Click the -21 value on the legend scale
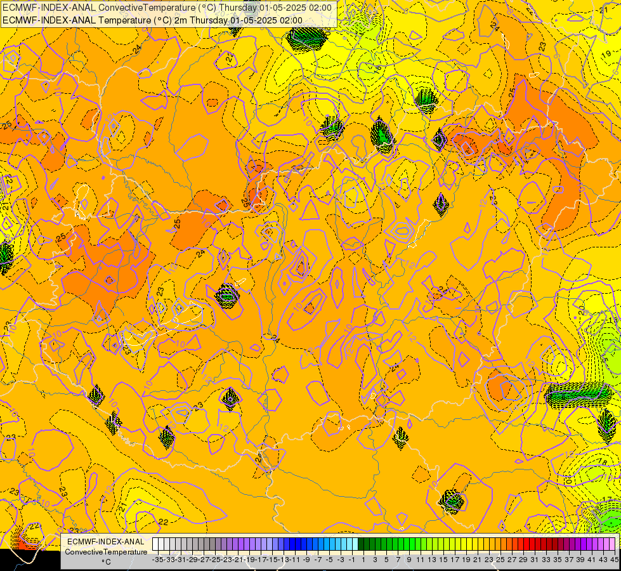Viewport: 621px width, 571px height. pos(238,560)
